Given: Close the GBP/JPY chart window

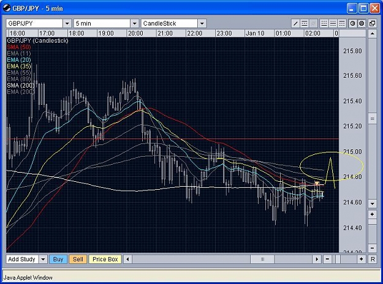Looking at the screenshot, I should tap(374, 9).
